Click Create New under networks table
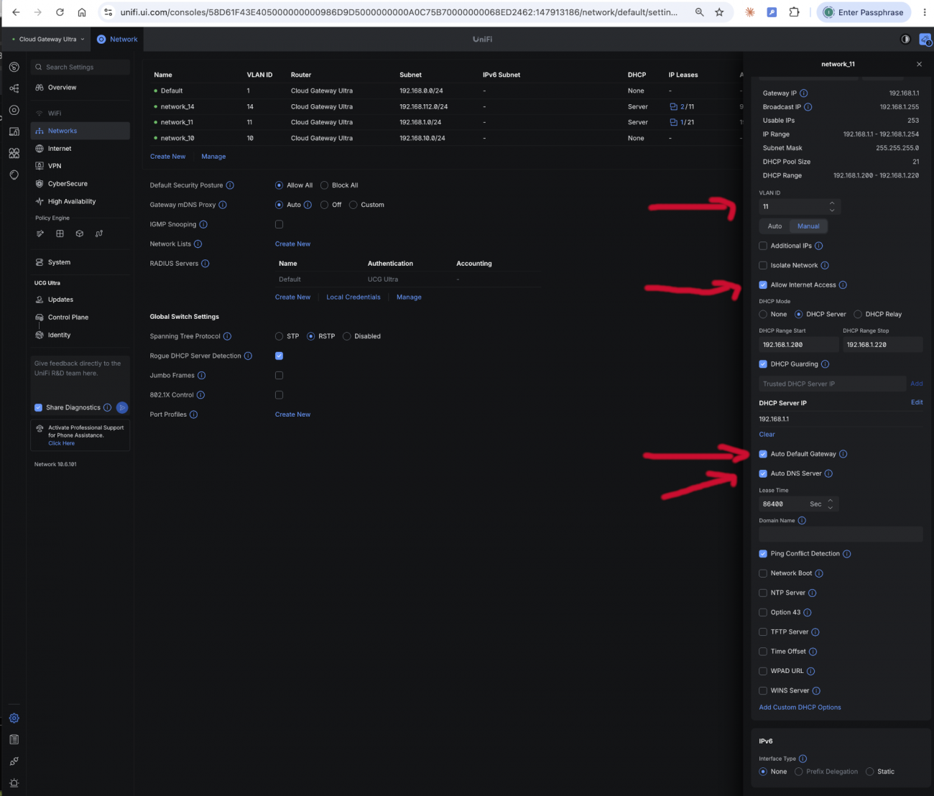The height and width of the screenshot is (796, 934). coord(167,157)
